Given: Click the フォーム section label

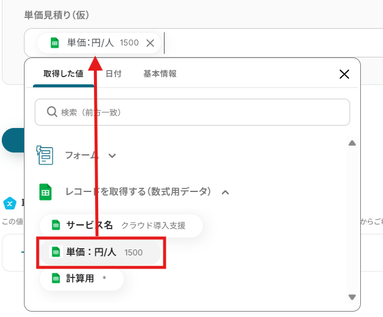Looking at the screenshot, I should pyautogui.click(x=81, y=155).
